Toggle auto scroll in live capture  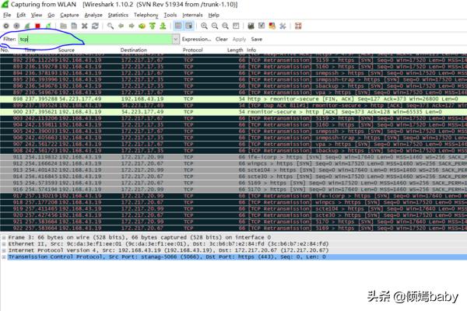[x=190, y=26]
